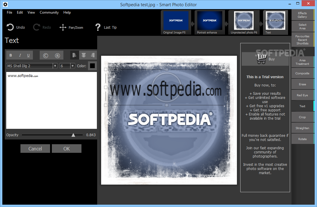Viewport: 317px width, 207px height.
Task: Confirm with the OK button
Action: [x=67, y=149]
